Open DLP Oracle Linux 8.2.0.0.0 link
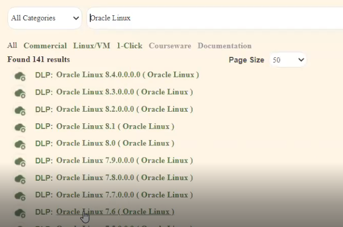Image resolution: width=343 pixels, height=227 pixels. (x=125, y=109)
